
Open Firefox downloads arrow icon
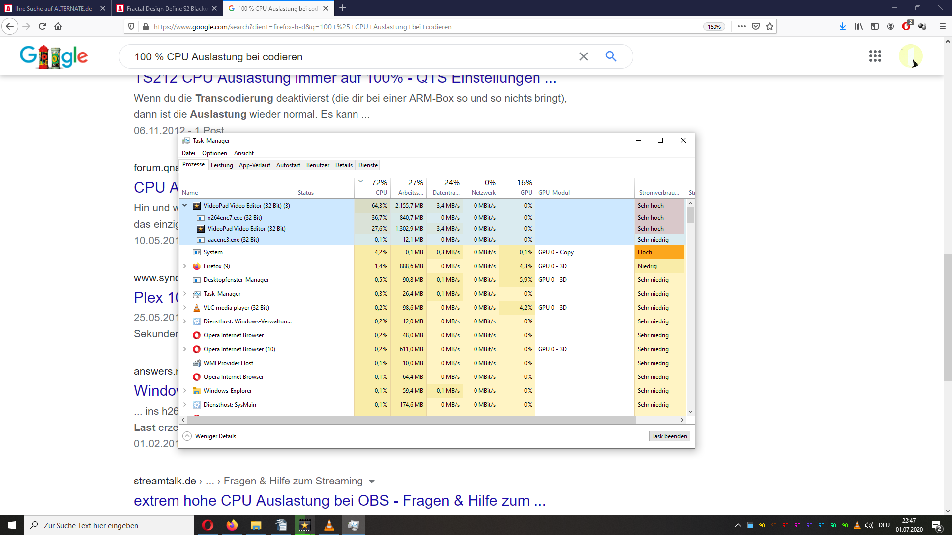pos(842,27)
